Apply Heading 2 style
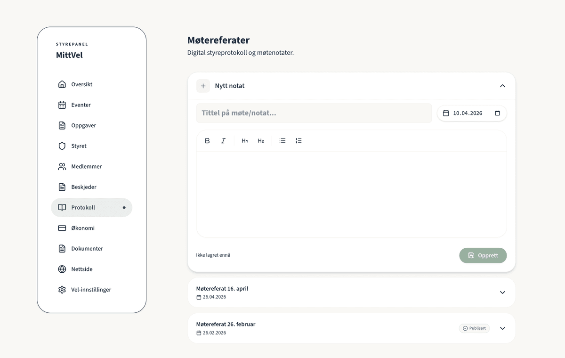The width and height of the screenshot is (565, 358). (261, 141)
